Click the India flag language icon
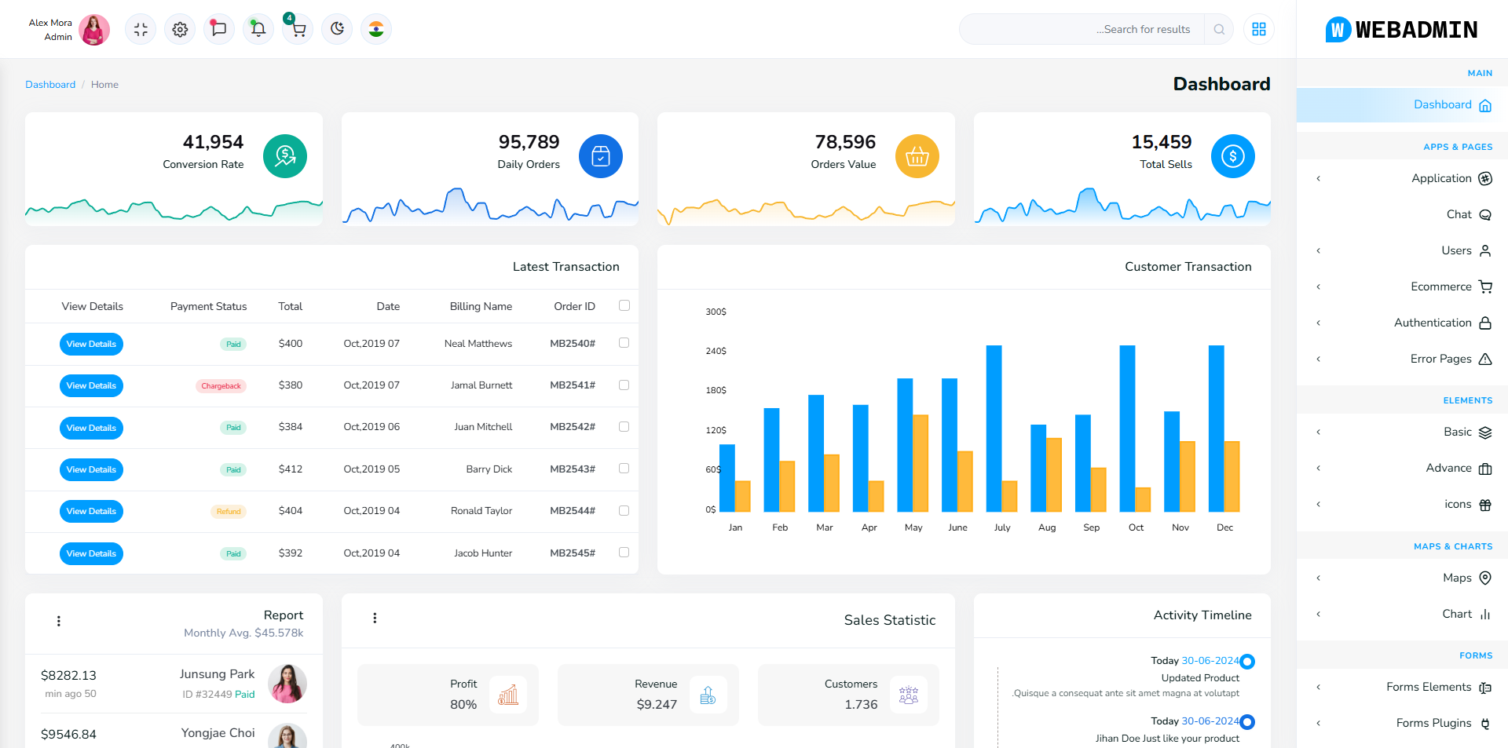1508x748 pixels. (x=376, y=30)
